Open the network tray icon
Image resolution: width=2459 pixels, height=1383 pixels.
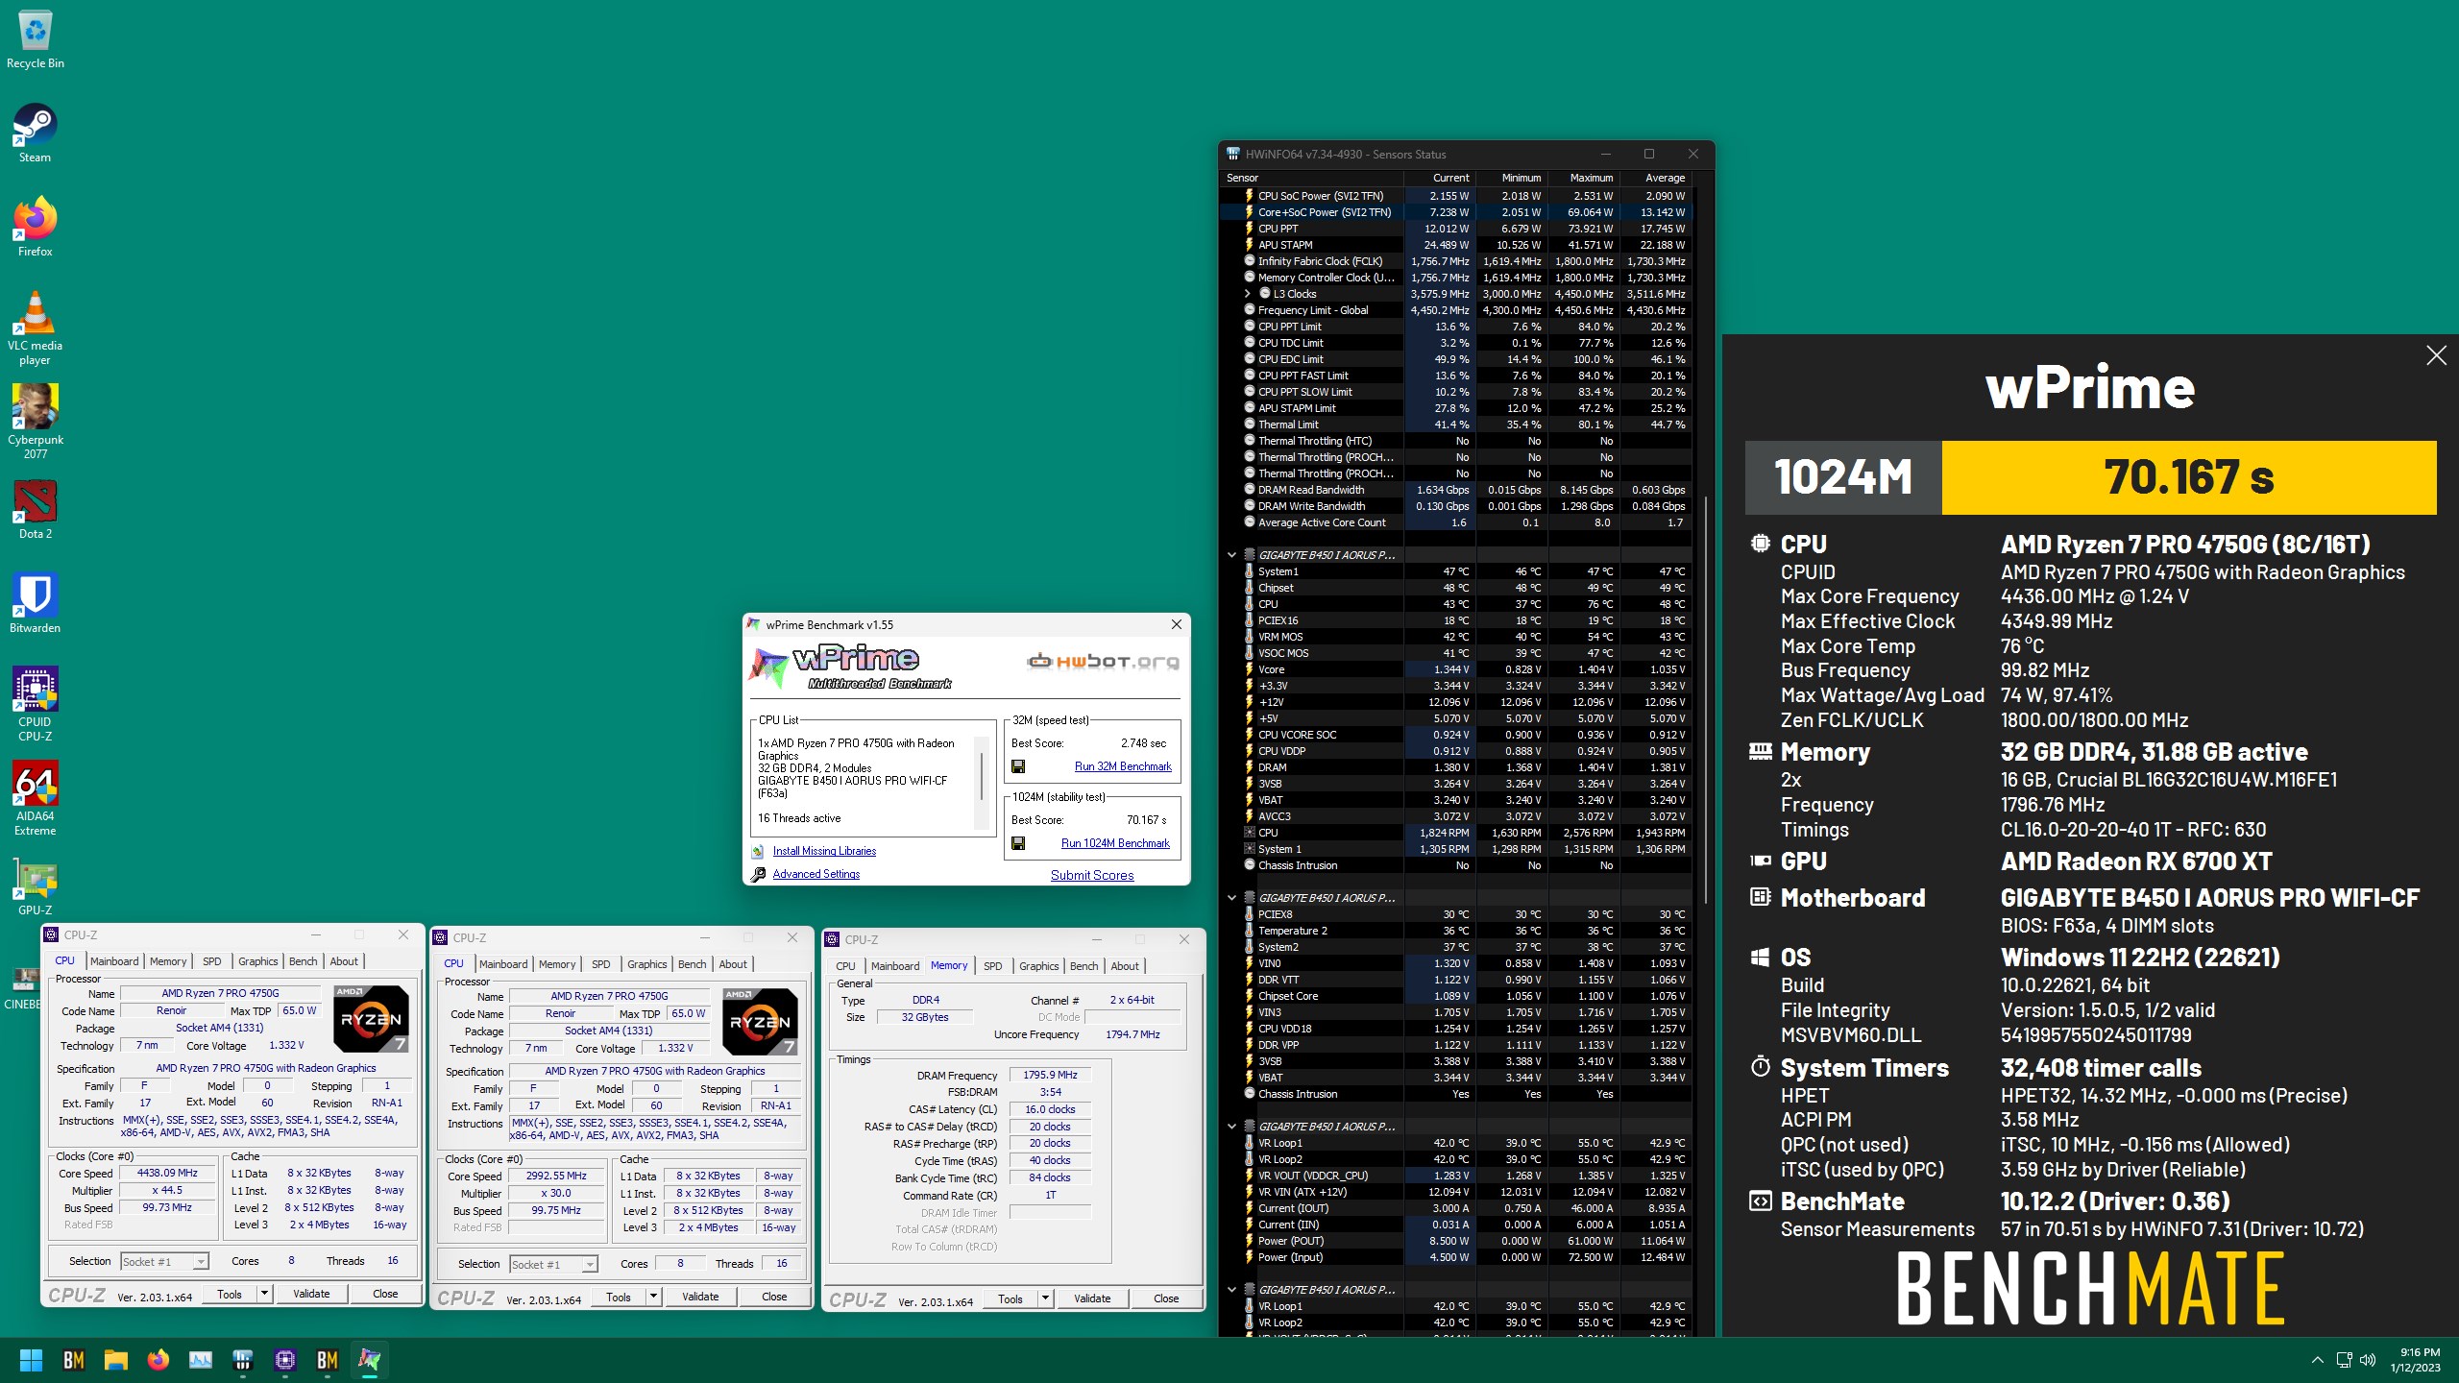click(2344, 1360)
